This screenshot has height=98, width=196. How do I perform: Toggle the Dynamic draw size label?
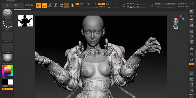coord(146,6)
